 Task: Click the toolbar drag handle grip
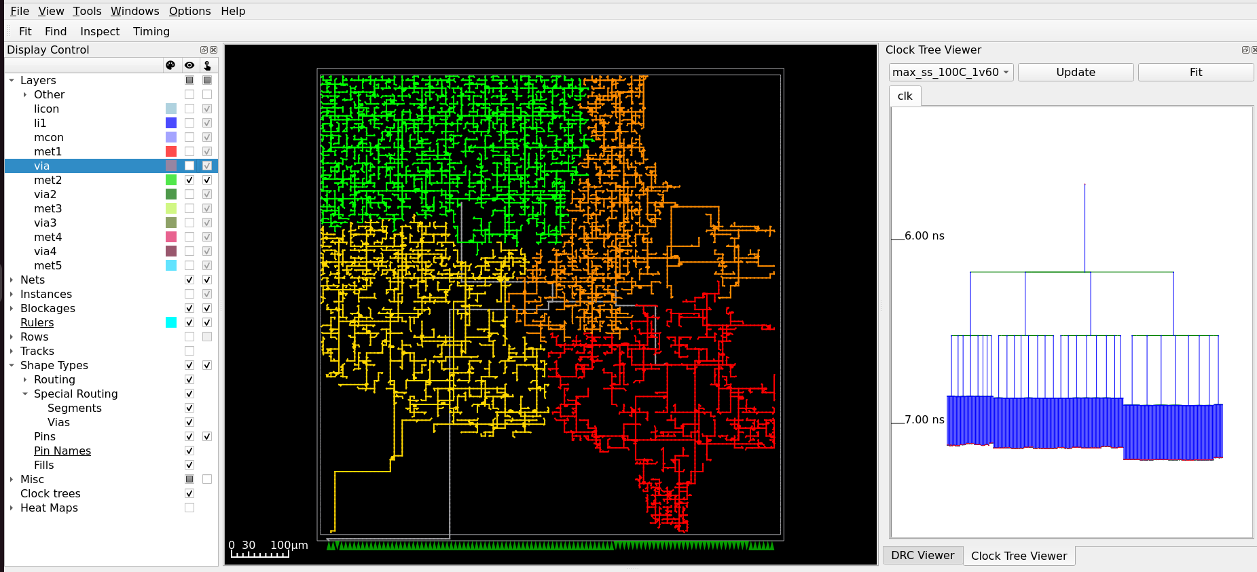click(9, 31)
